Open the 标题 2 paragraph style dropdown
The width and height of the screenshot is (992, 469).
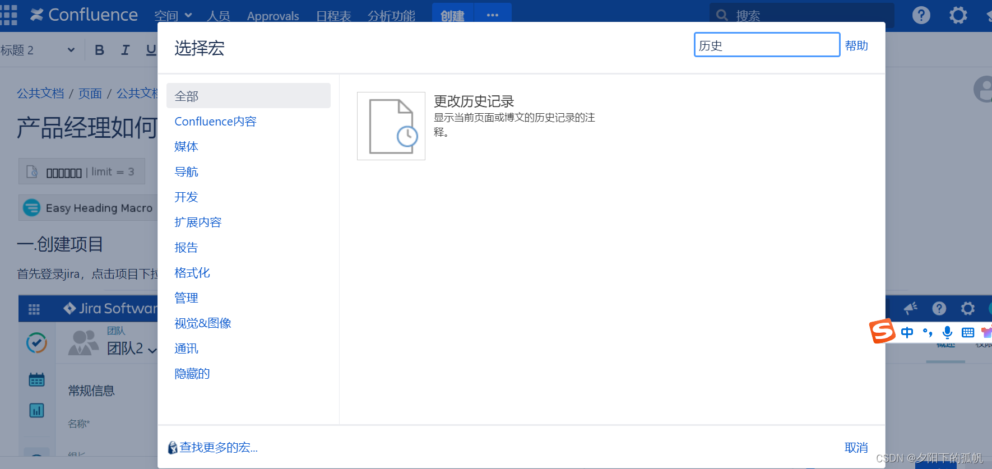pyautogui.click(x=38, y=50)
